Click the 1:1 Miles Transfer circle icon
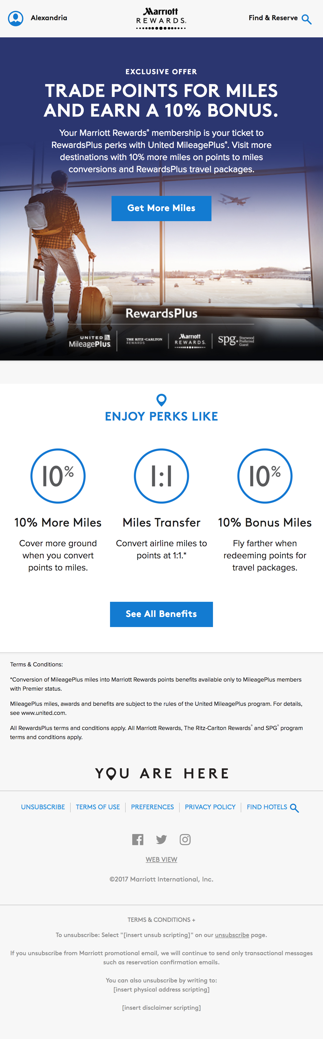 pos(161,476)
